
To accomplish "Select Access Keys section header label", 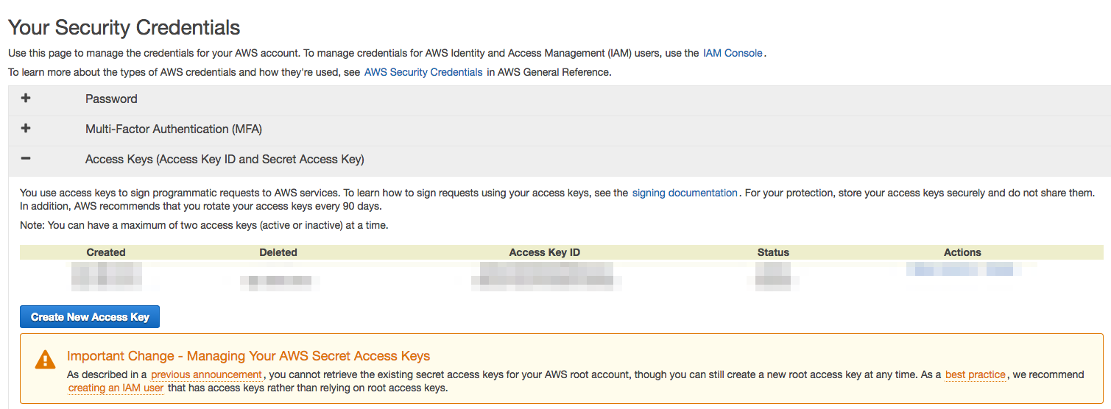I will coord(225,159).
